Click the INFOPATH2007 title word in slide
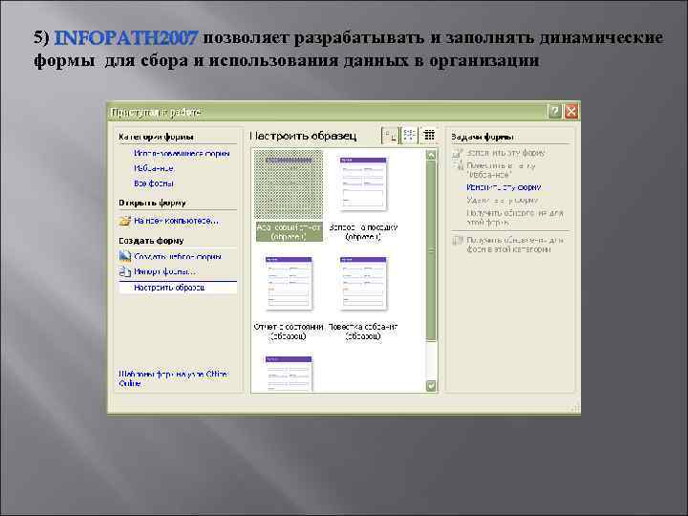Viewport: 688px width, 516px height. click(x=126, y=38)
